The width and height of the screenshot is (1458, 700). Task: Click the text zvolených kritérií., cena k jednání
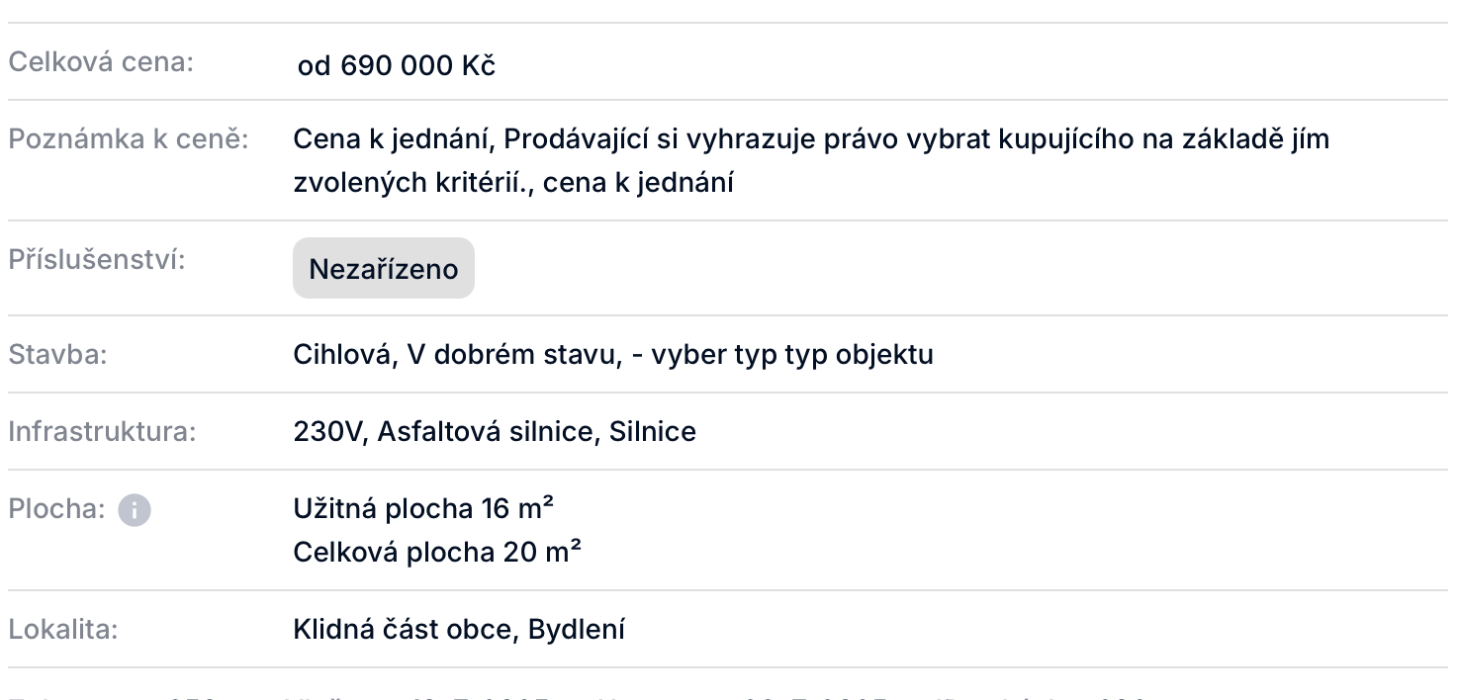(x=513, y=184)
